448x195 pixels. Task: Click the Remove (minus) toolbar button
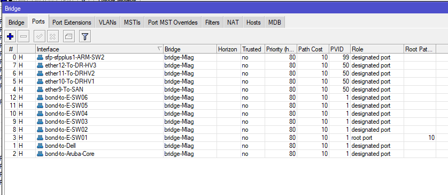(x=24, y=36)
